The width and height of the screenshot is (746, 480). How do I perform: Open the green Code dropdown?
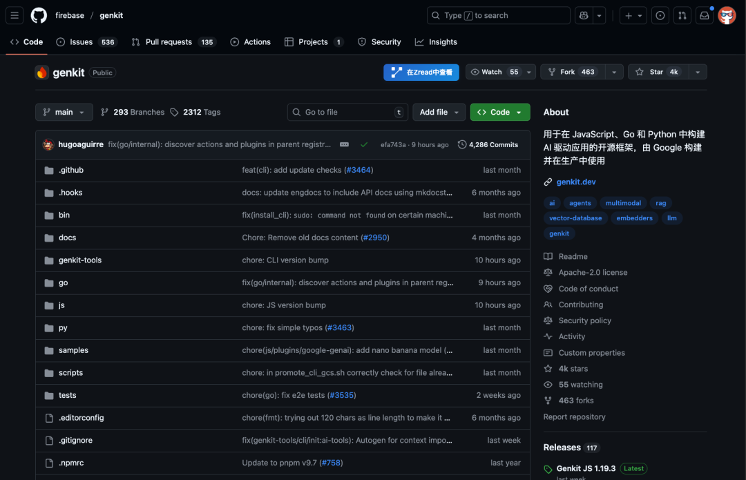(x=499, y=113)
